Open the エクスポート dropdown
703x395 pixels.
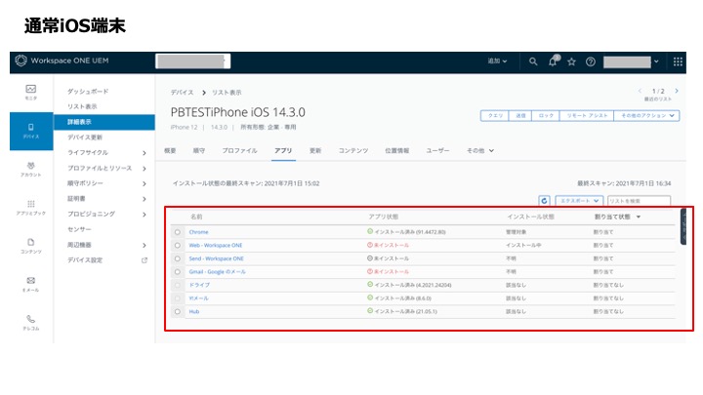click(x=579, y=201)
